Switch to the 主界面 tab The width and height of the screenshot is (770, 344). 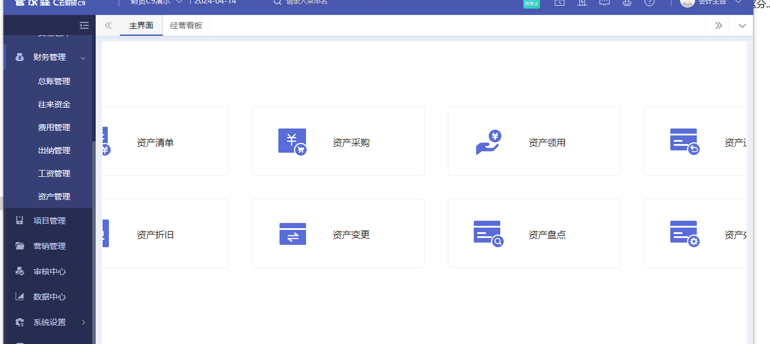[141, 25]
